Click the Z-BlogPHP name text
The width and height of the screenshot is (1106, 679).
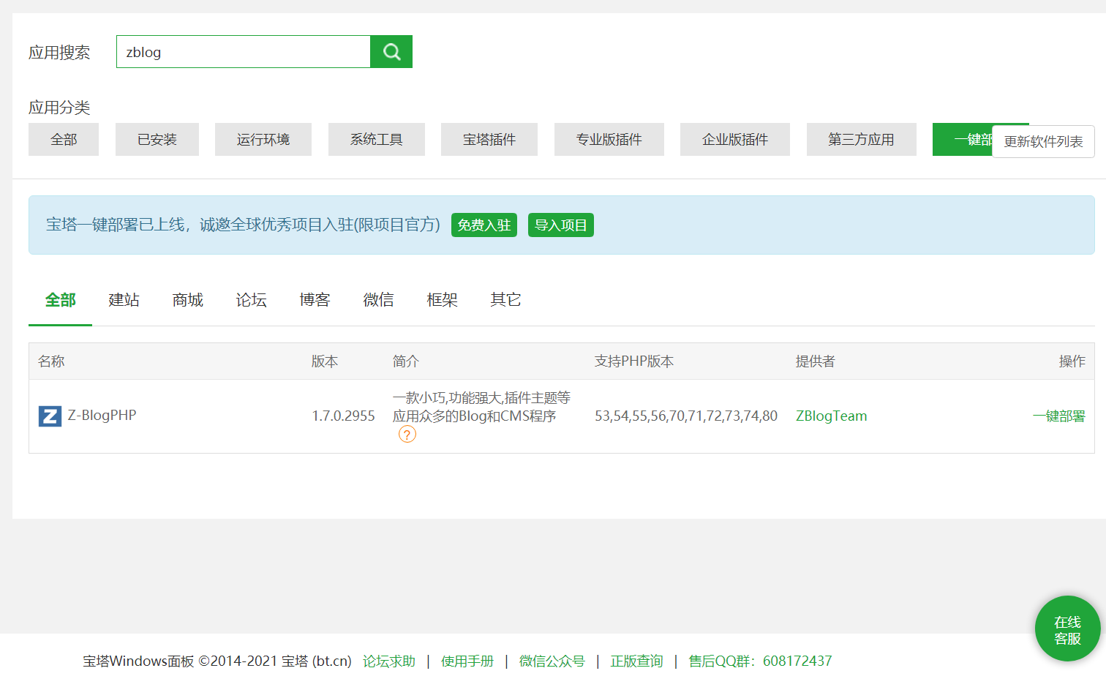(x=102, y=416)
